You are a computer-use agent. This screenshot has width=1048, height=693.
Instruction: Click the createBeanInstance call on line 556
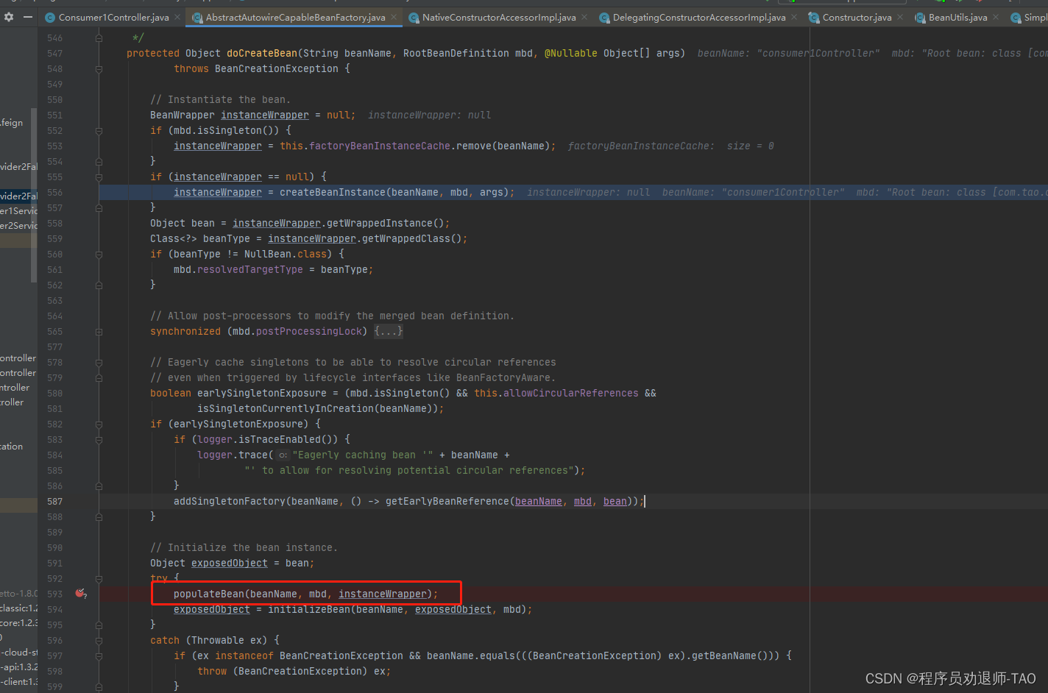point(333,193)
